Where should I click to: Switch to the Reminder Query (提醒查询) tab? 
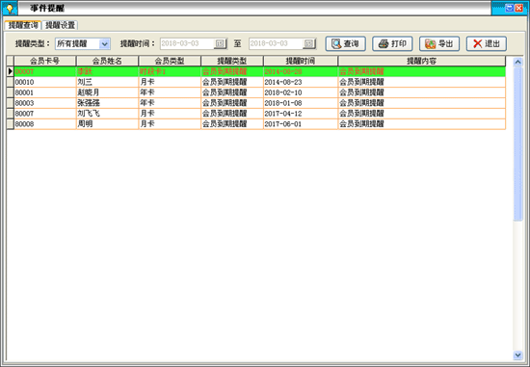23,25
